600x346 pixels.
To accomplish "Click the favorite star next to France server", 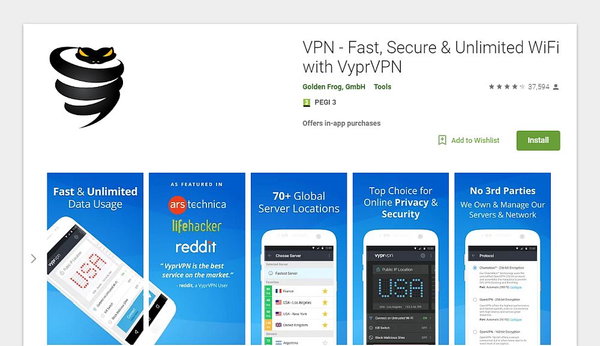I will [325, 291].
